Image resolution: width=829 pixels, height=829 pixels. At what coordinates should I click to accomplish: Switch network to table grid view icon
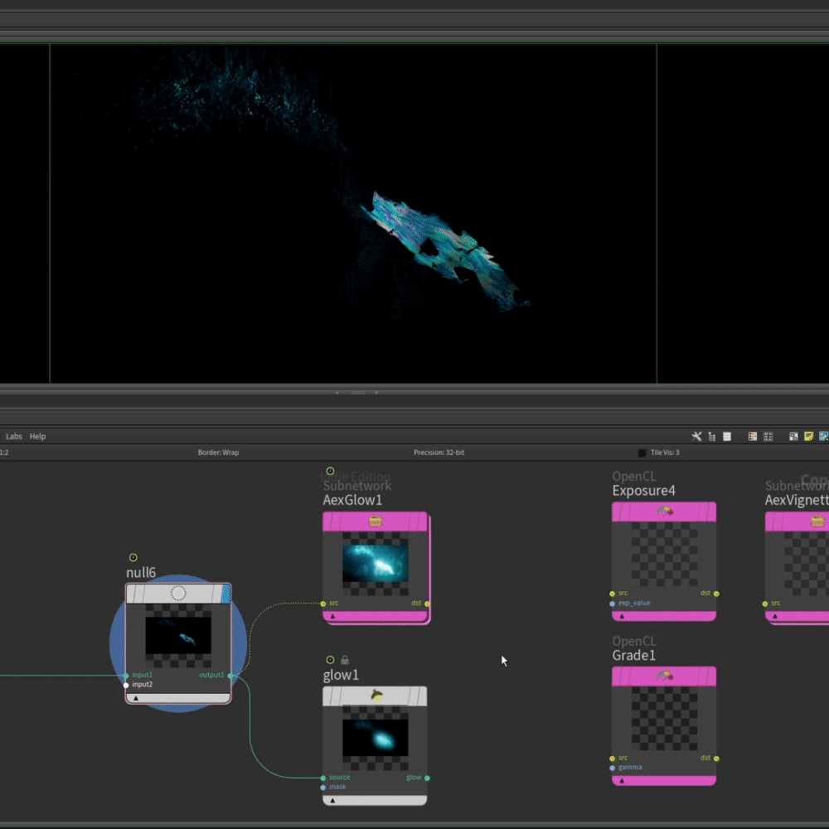[x=727, y=436]
